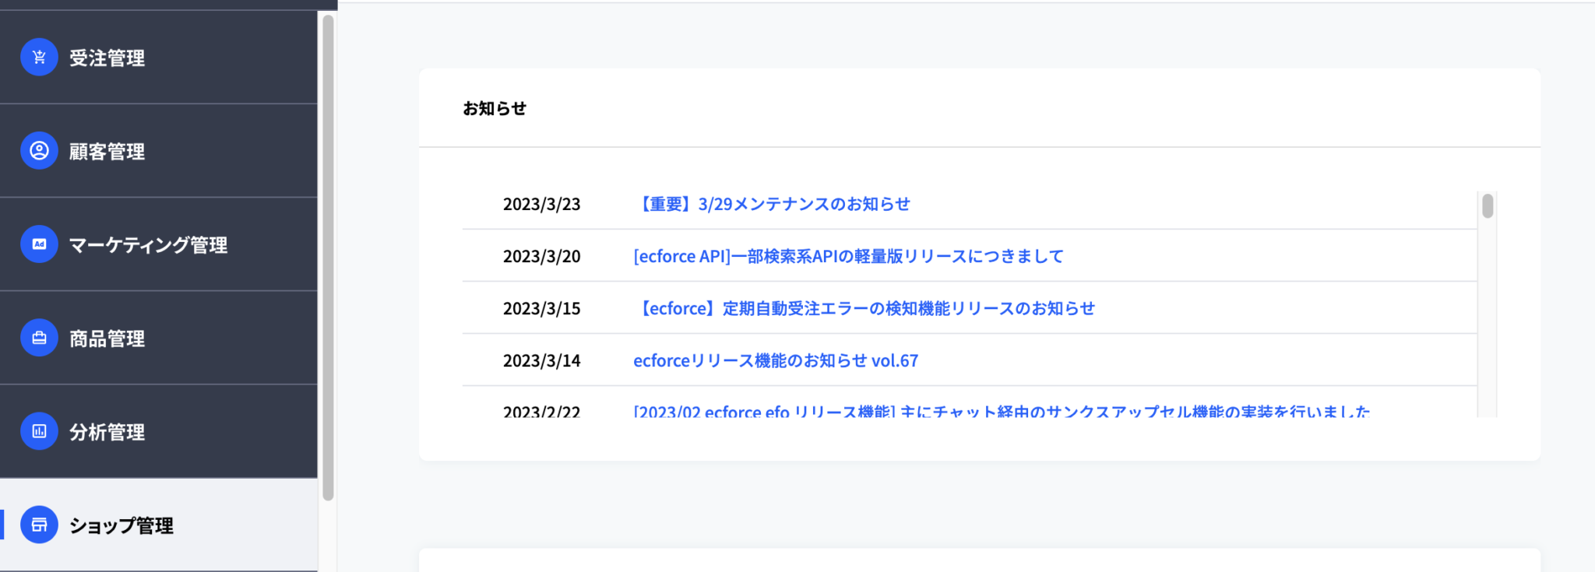The width and height of the screenshot is (1595, 572).
Task: Click the date 2023/3/23 in the list
Action: 541,204
